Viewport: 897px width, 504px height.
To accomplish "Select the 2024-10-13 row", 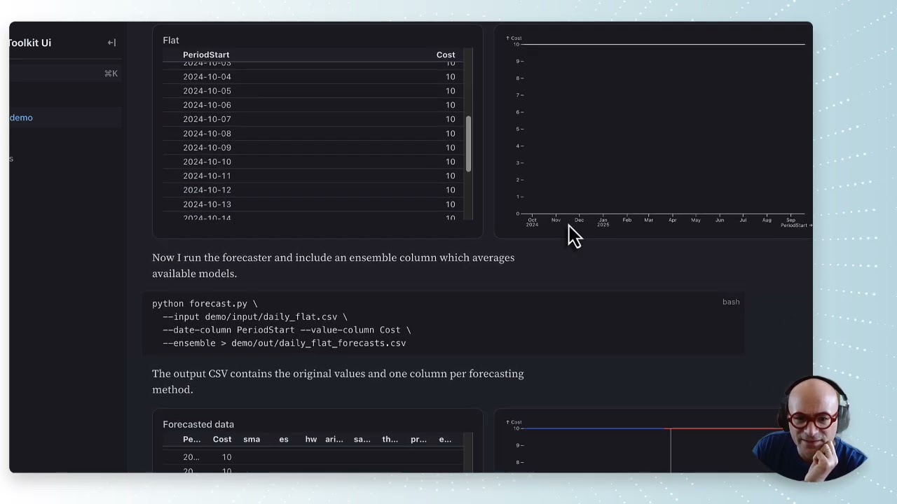I will (x=313, y=204).
